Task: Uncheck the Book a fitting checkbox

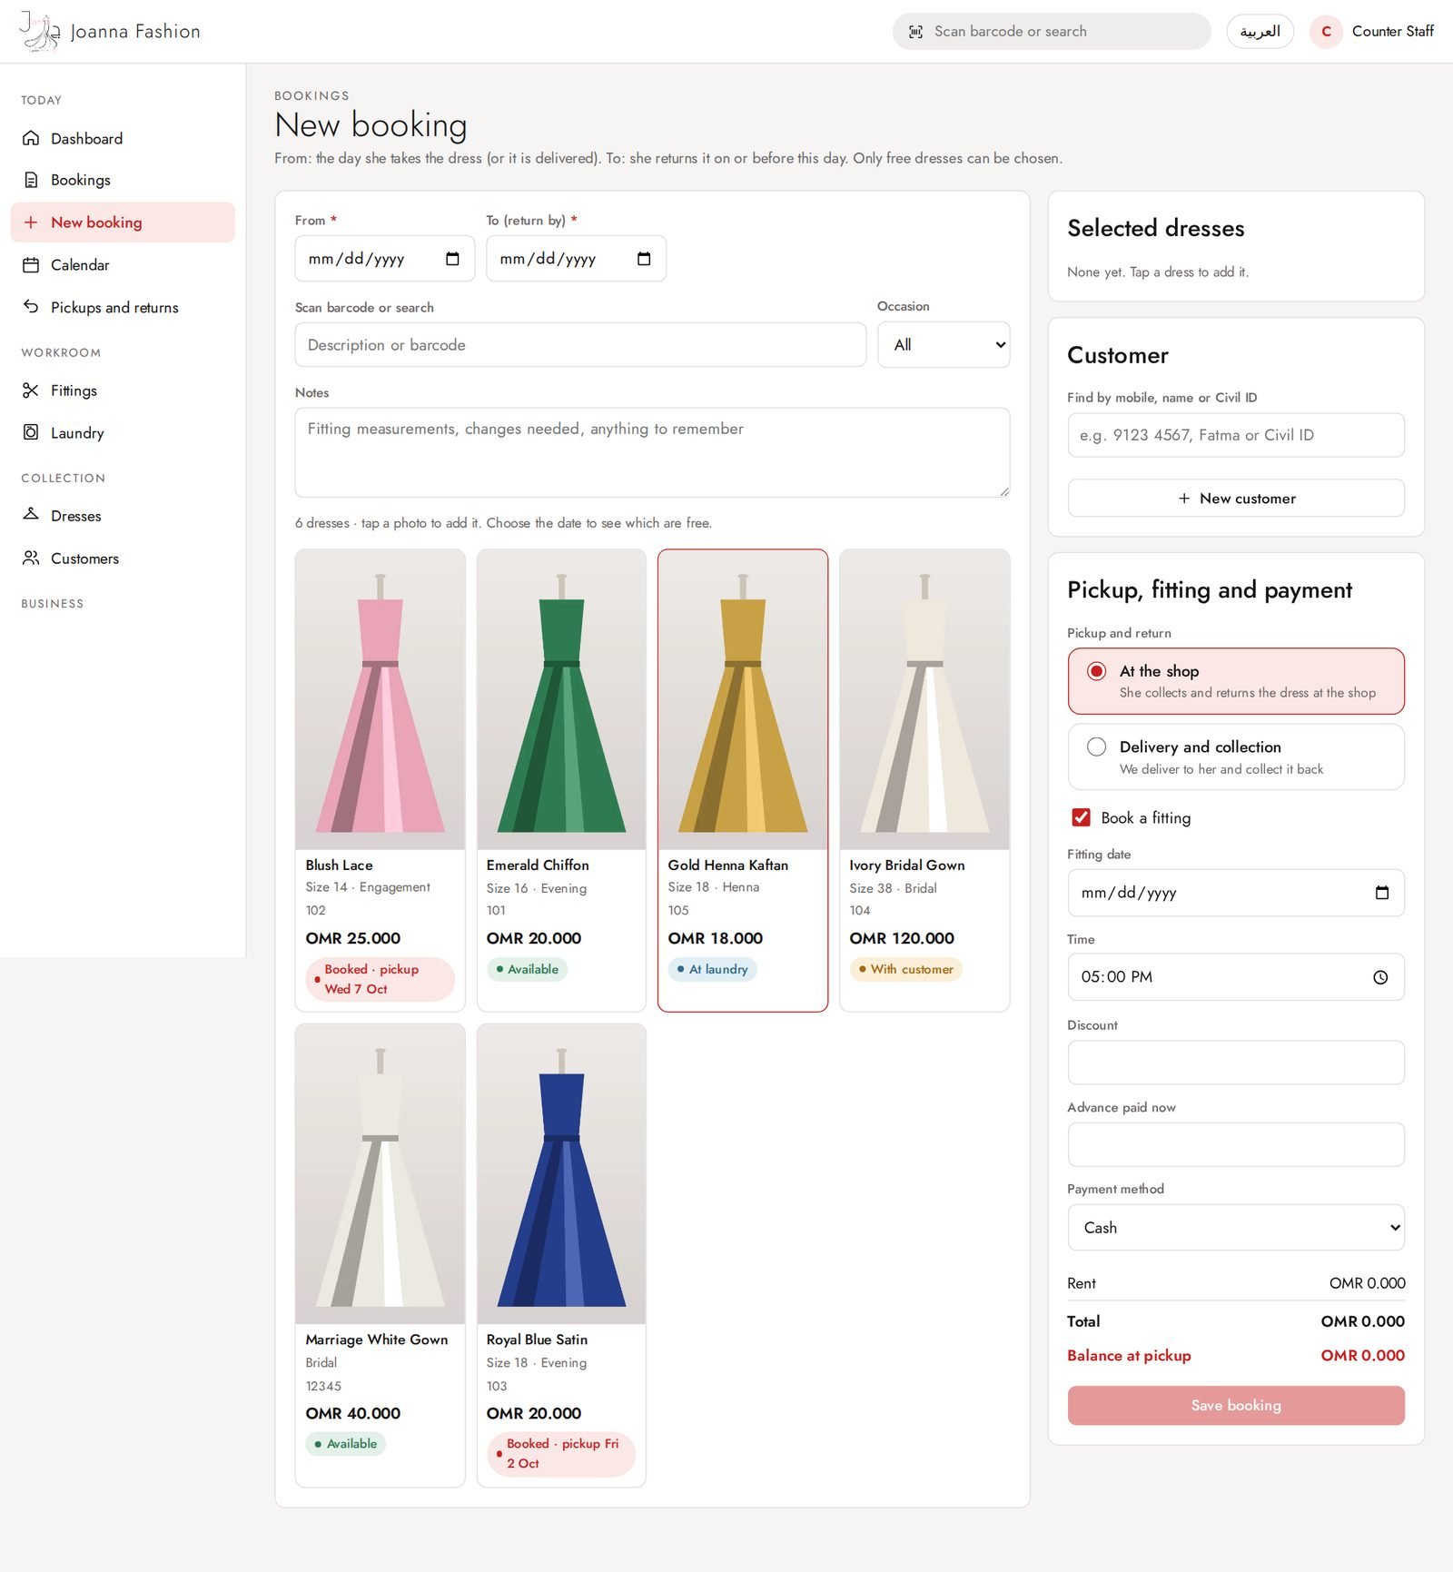Action: click(1081, 817)
